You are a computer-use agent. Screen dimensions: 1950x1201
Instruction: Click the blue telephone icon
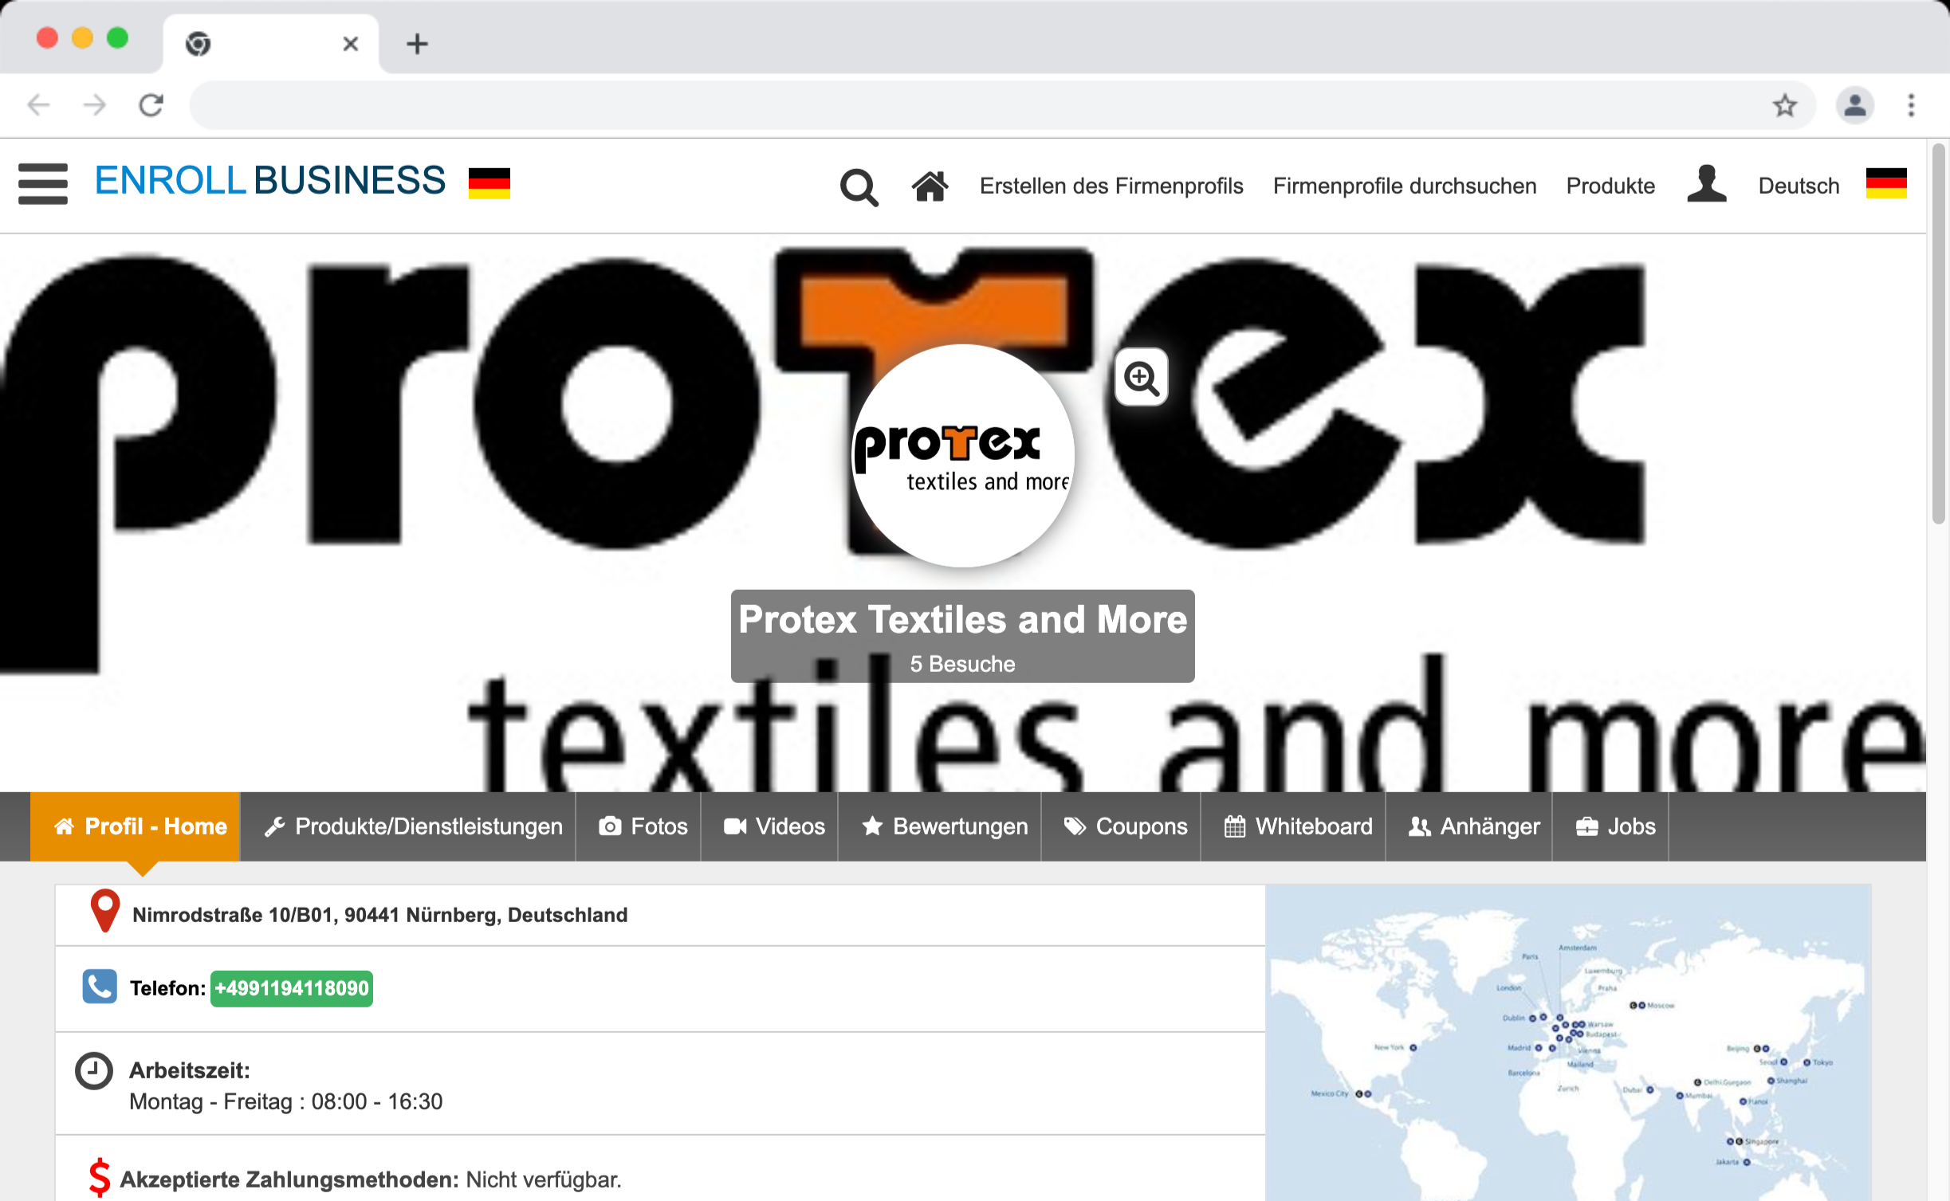click(x=100, y=987)
